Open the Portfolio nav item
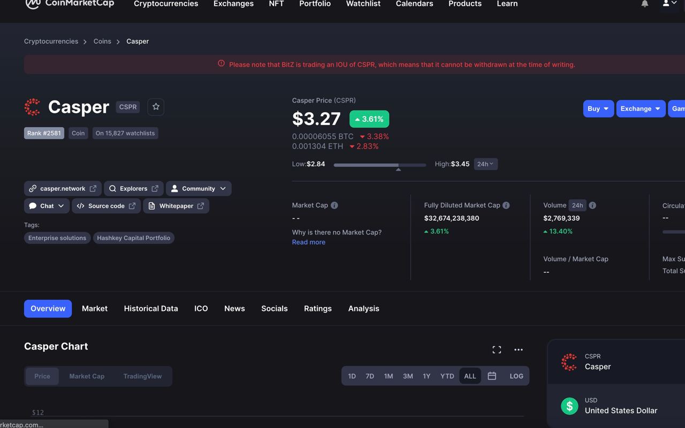The image size is (685, 428). point(315,4)
